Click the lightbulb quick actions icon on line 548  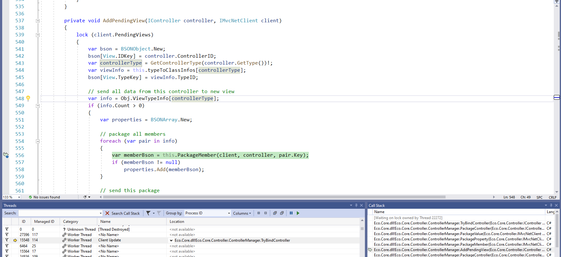click(28, 98)
